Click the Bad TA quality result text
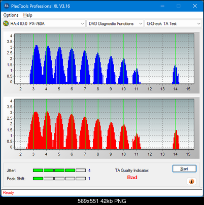The height and width of the screenshot is (205, 204). 132,178
